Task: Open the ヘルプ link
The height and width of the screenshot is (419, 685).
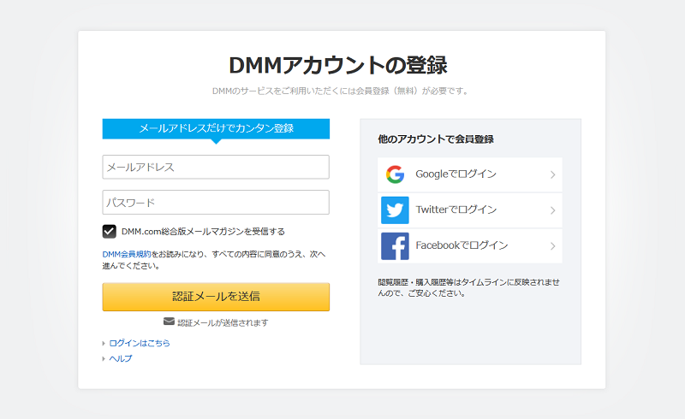Action: (121, 358)
